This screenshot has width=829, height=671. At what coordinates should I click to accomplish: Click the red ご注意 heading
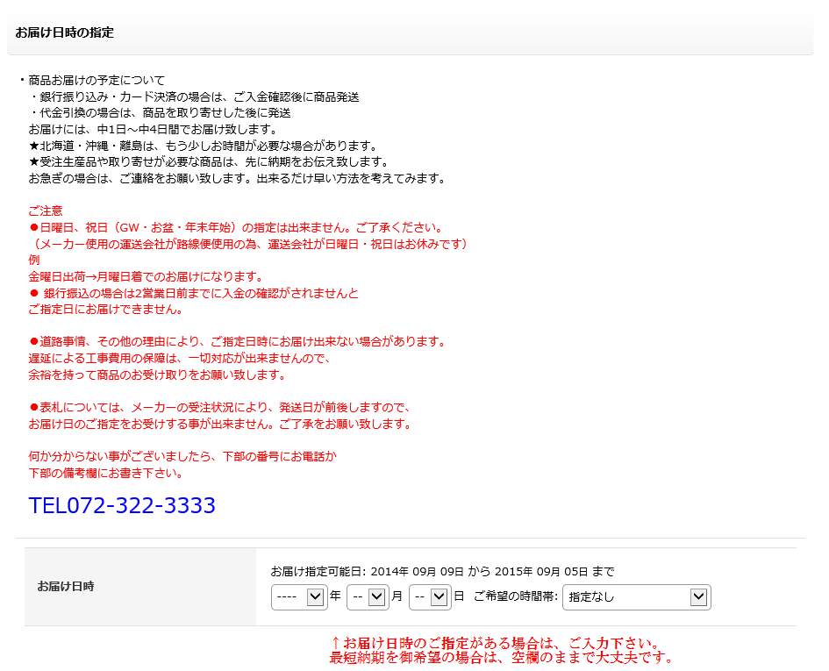[x=46, y=211]
